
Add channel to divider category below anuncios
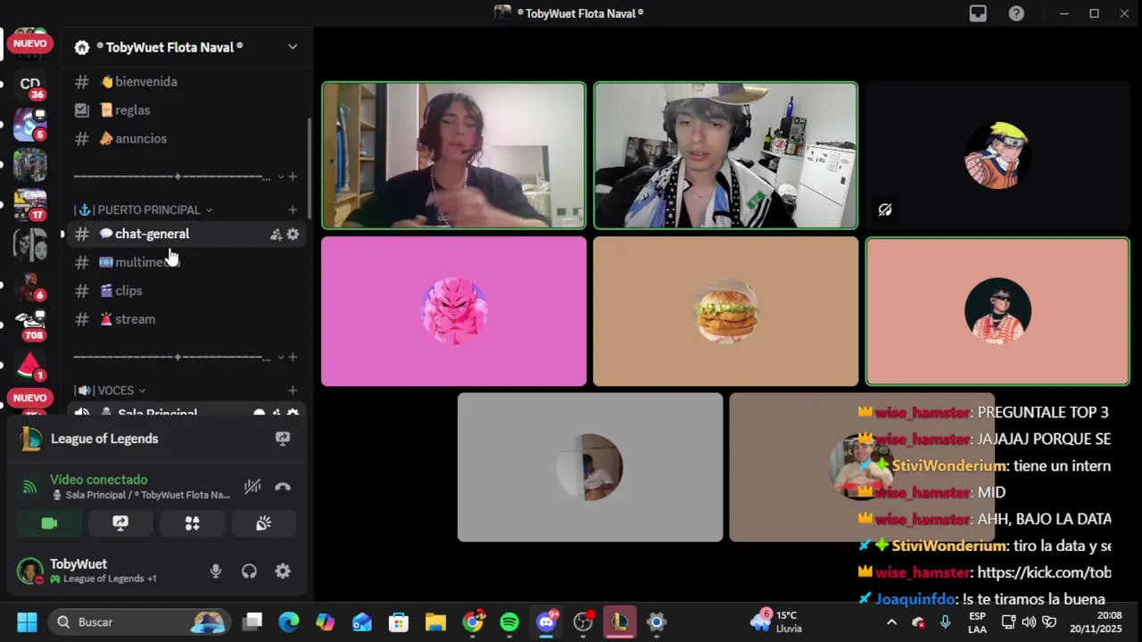click(x=293, y=177)
